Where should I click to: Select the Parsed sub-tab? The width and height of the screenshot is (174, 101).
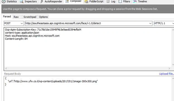point(7,16)
